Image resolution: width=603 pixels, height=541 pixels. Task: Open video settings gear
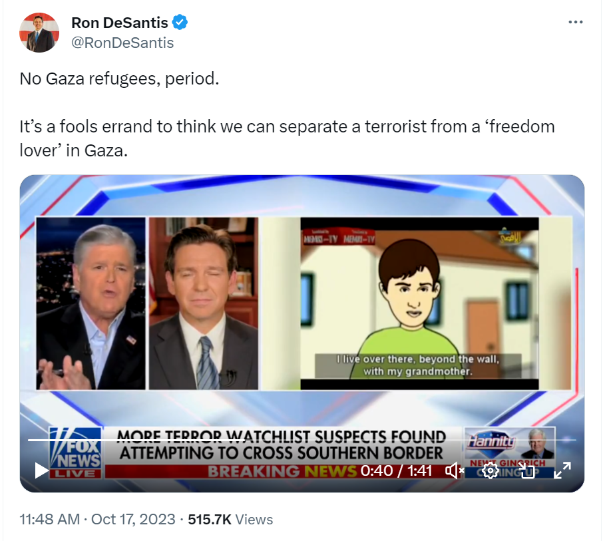pyautogui.click(x=490, y=470)
